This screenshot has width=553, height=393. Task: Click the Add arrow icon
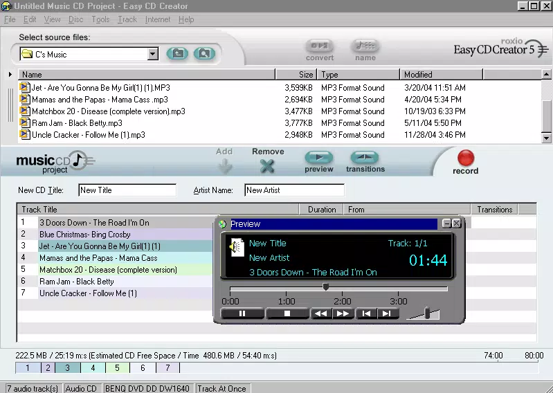click(224, 166)
